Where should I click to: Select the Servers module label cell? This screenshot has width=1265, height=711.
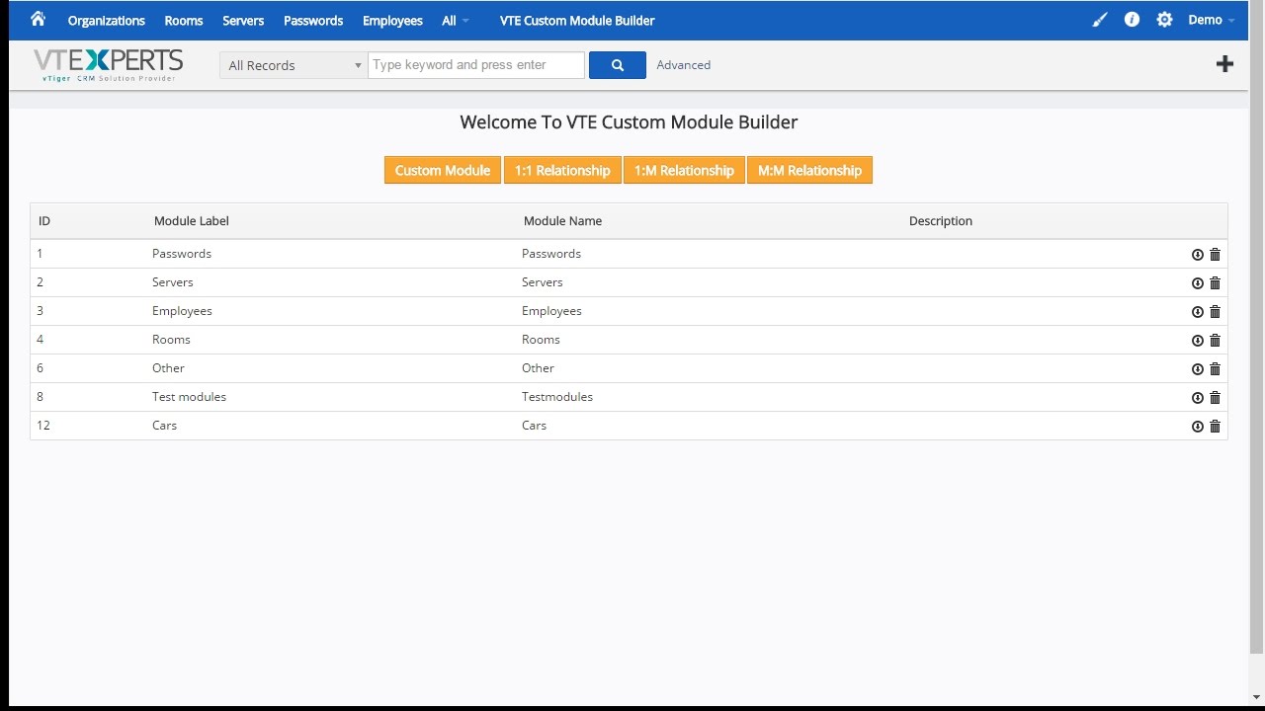pyautogui.click(x=173, y=282)
